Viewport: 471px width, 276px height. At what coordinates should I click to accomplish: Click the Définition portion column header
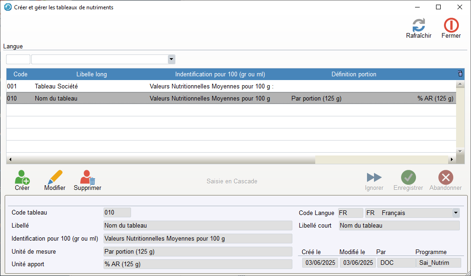click(353, 74)
